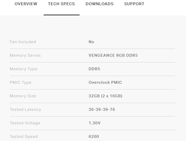This screenshot has height=141, width=186.
Task: Click the 32GB (2 x 16GB) value
Action: [106, 96]
